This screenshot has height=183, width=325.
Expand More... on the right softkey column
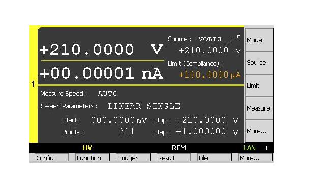coord(259,131)
